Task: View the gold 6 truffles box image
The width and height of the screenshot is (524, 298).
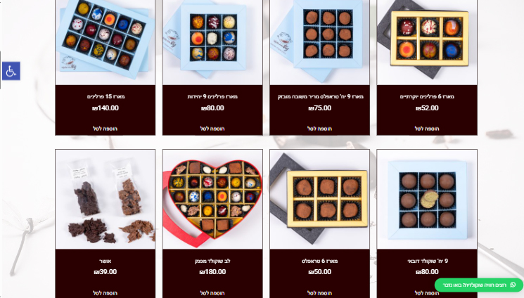Action: [319, 199]
